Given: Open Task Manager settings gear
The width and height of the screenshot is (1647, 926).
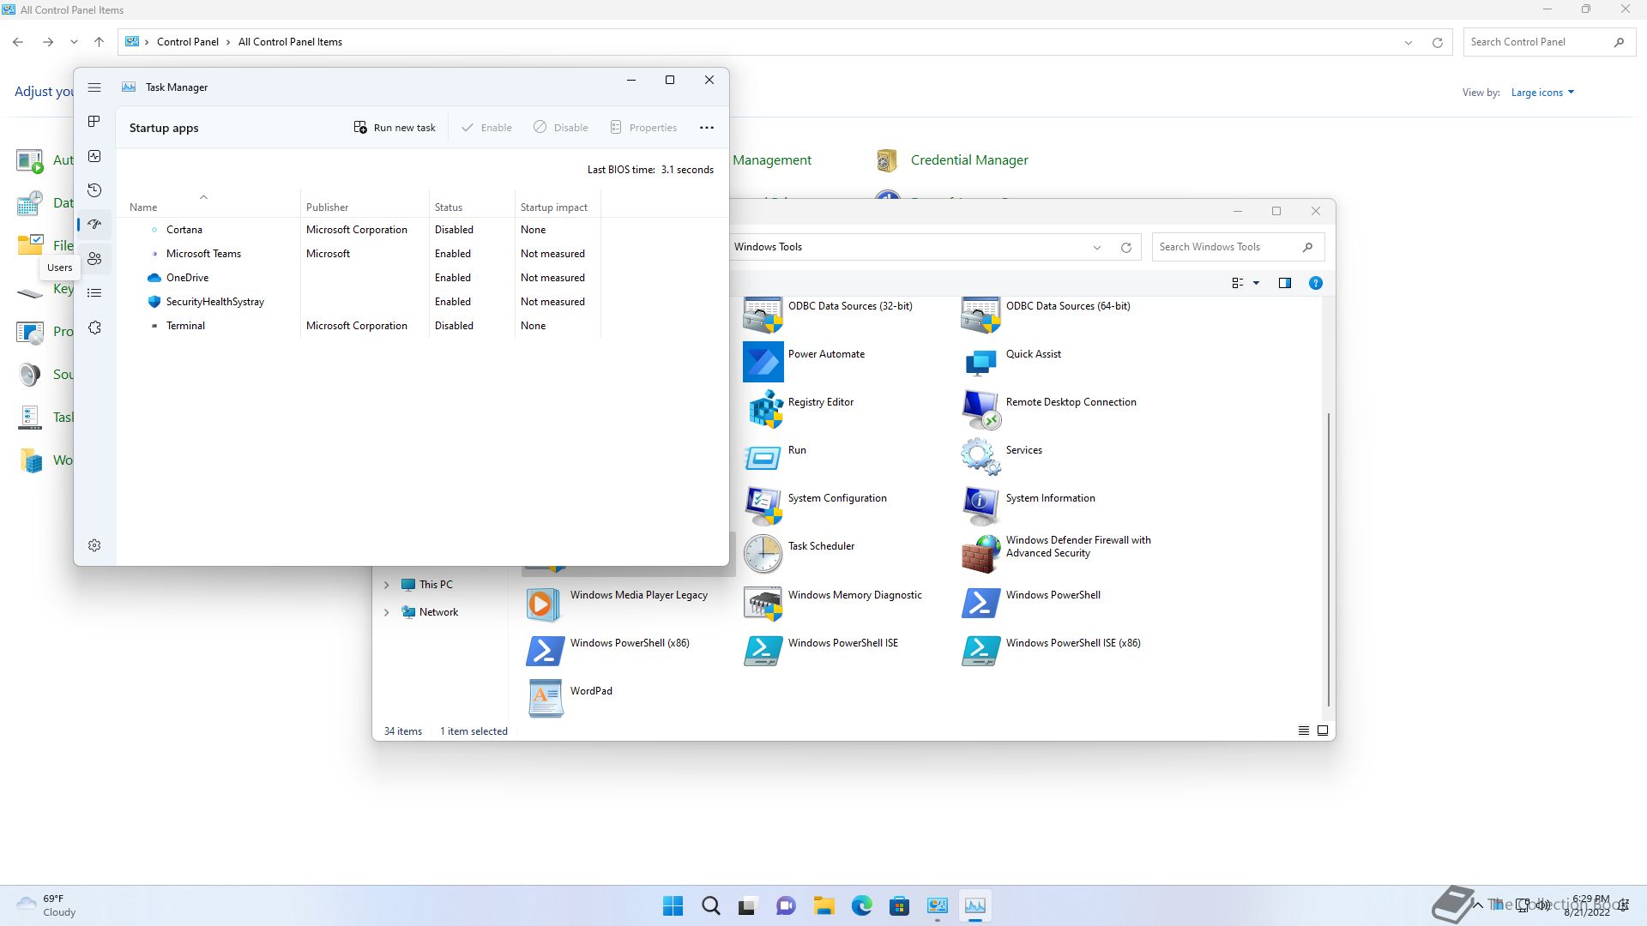Looking at the screenshot, I should [x=94, y=545].
